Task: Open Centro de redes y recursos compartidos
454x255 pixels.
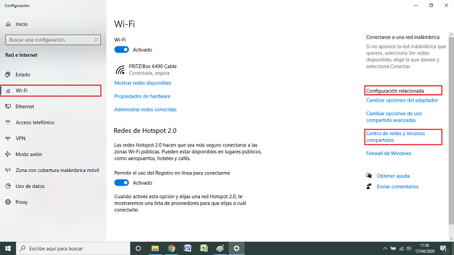Action: (x=395, y=137)
